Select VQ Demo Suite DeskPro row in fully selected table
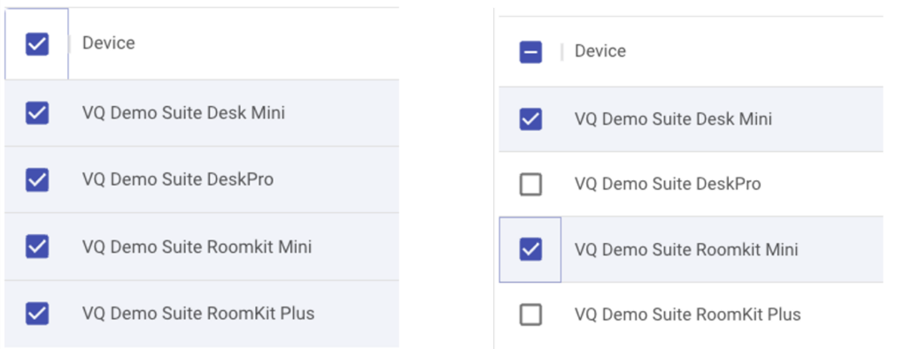 point(202,179)
